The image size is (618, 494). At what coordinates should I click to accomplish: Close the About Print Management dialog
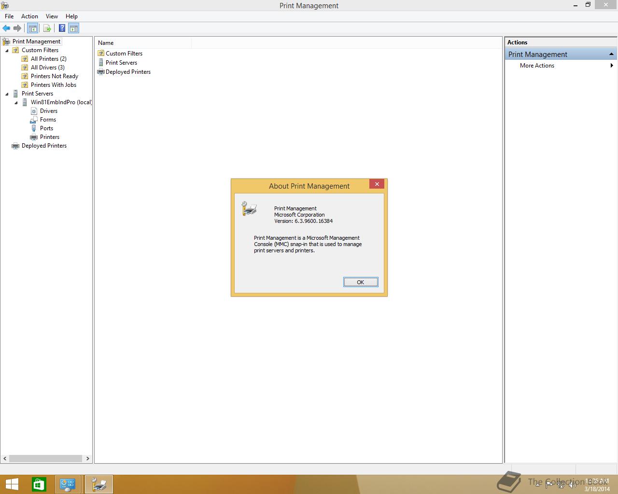[x=377, y=184]
